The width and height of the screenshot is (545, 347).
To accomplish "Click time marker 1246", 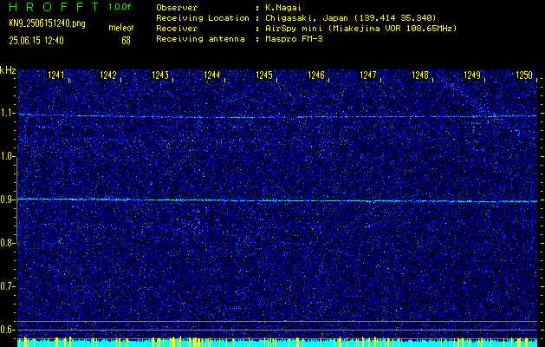I will [316, 75].
